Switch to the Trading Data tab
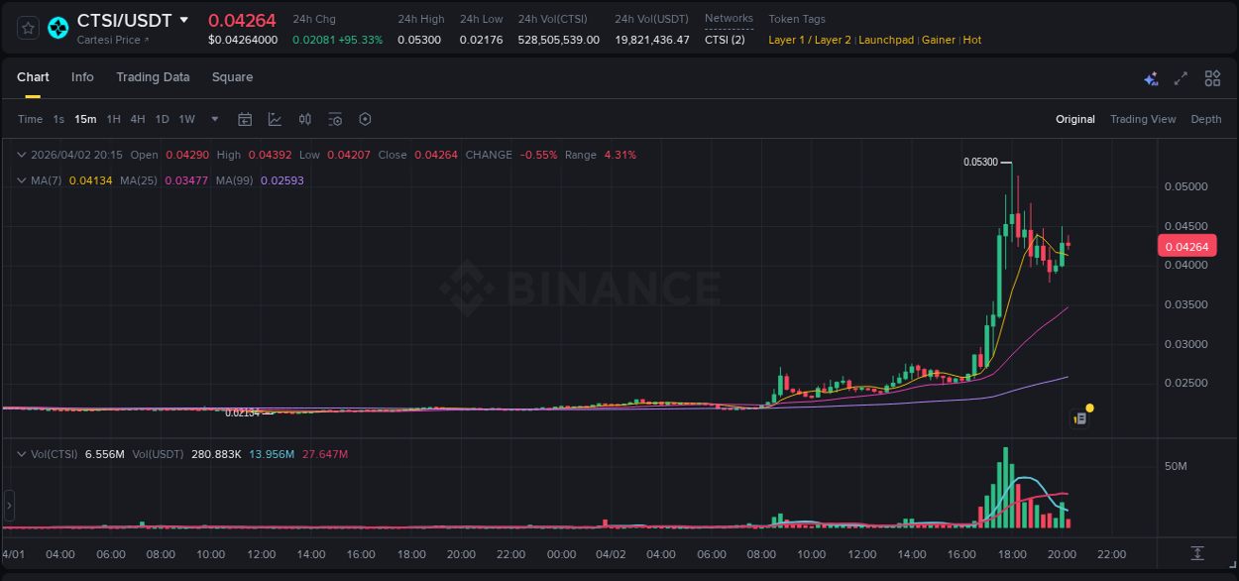Image resolution: width=1239 pixels, height=581 pixels. [x=153, y=77]
